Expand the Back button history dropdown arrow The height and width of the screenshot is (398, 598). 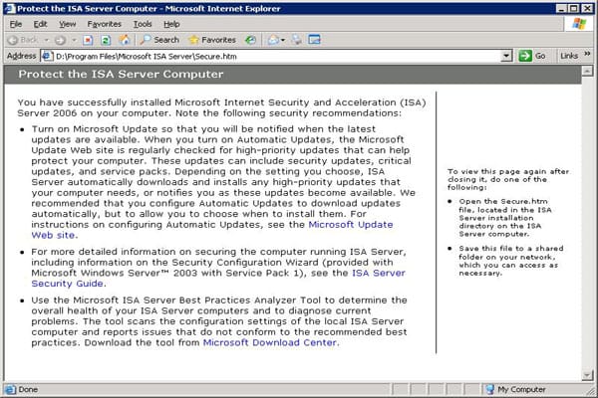[47, 40]
